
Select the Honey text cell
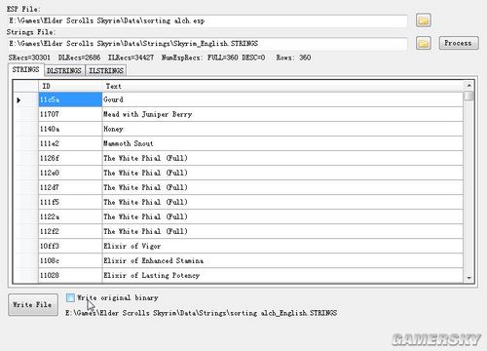pyautogui.click(x=282, y=129)
